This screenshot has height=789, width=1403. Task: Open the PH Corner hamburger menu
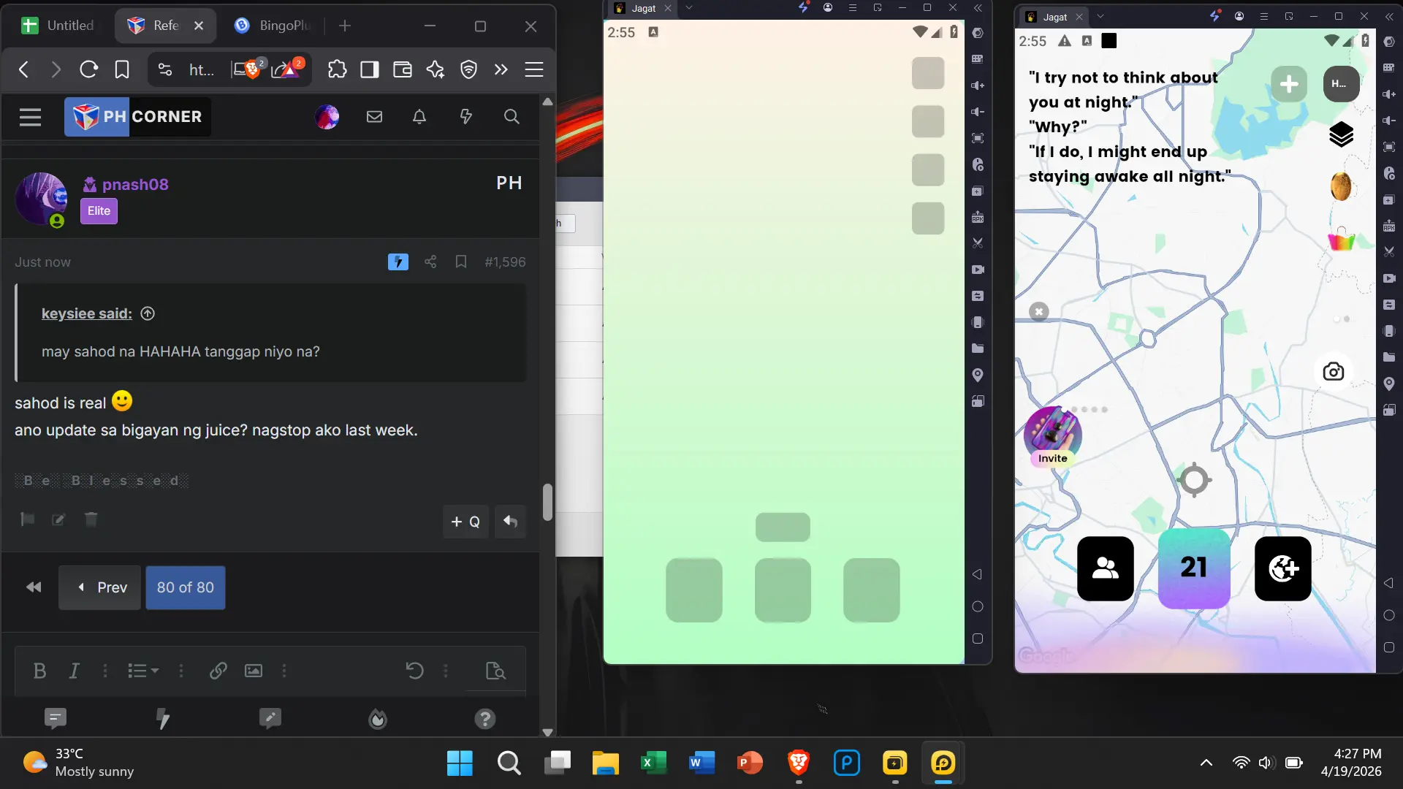click(x=30, y=117)
